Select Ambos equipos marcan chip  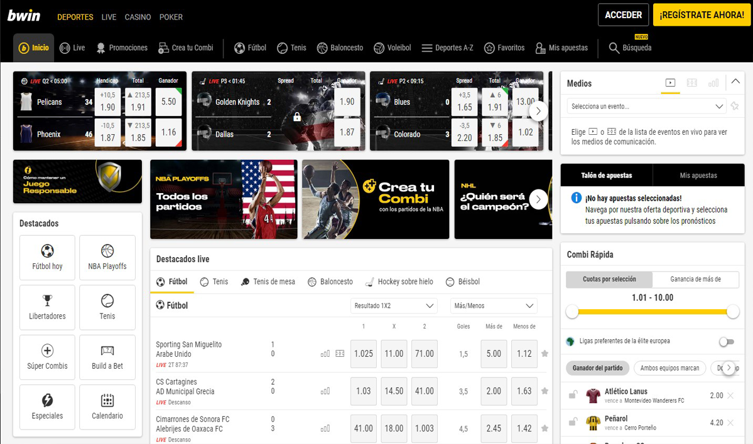tap(669, 367)
